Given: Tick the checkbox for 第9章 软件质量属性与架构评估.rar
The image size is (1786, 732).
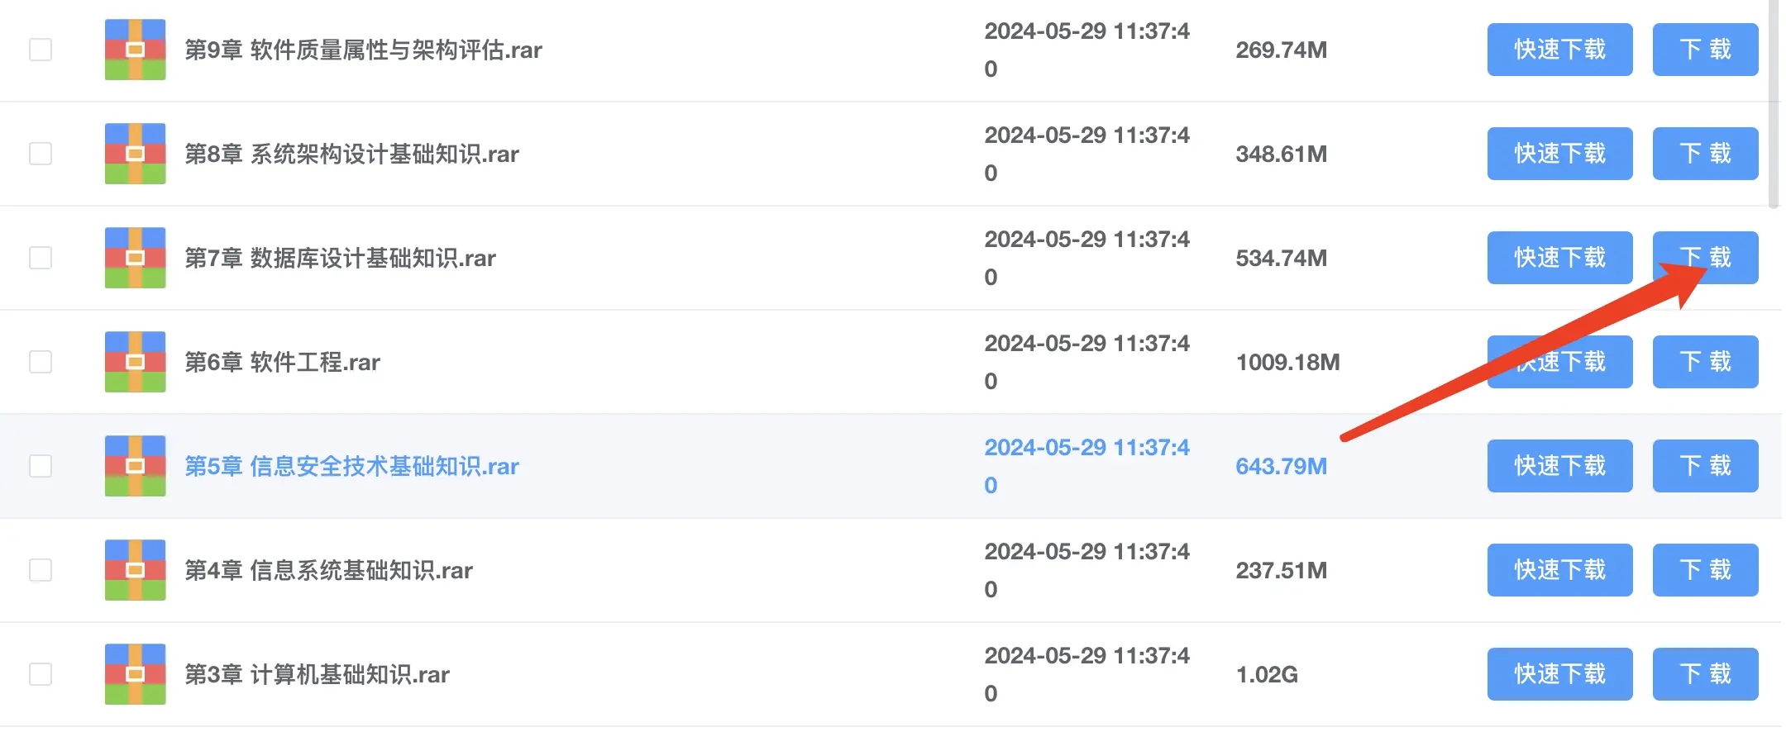Looking at the screenshot, I should point(41,50).
